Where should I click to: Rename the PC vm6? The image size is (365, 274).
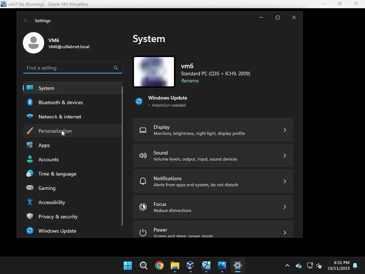(190, 81)
